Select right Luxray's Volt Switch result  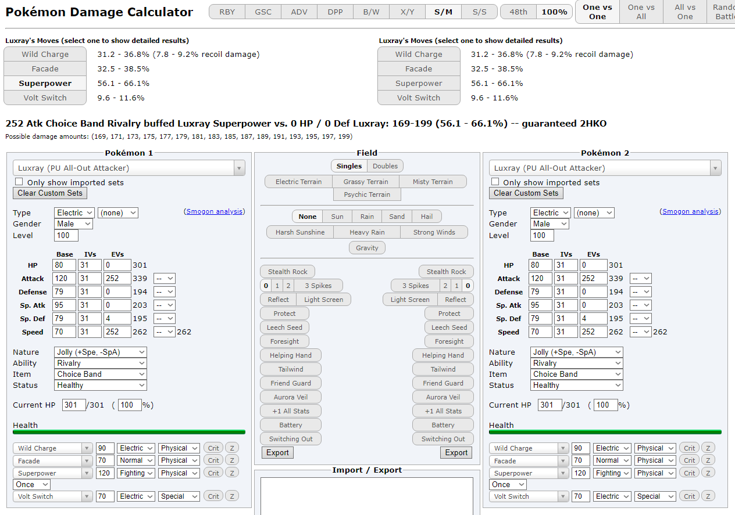[419, 98]
